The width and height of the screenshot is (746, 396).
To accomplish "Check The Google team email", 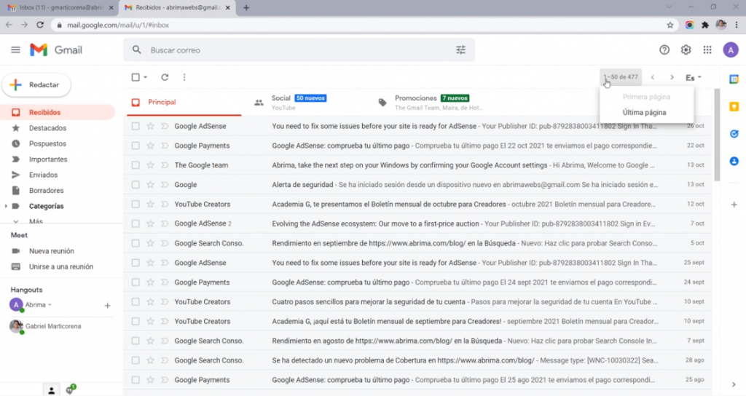I will coord(136,165).
